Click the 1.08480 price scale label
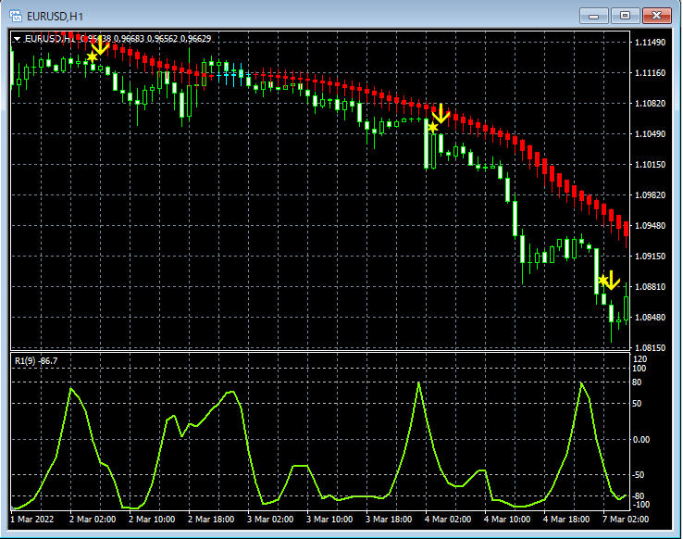 coord(650,318)
